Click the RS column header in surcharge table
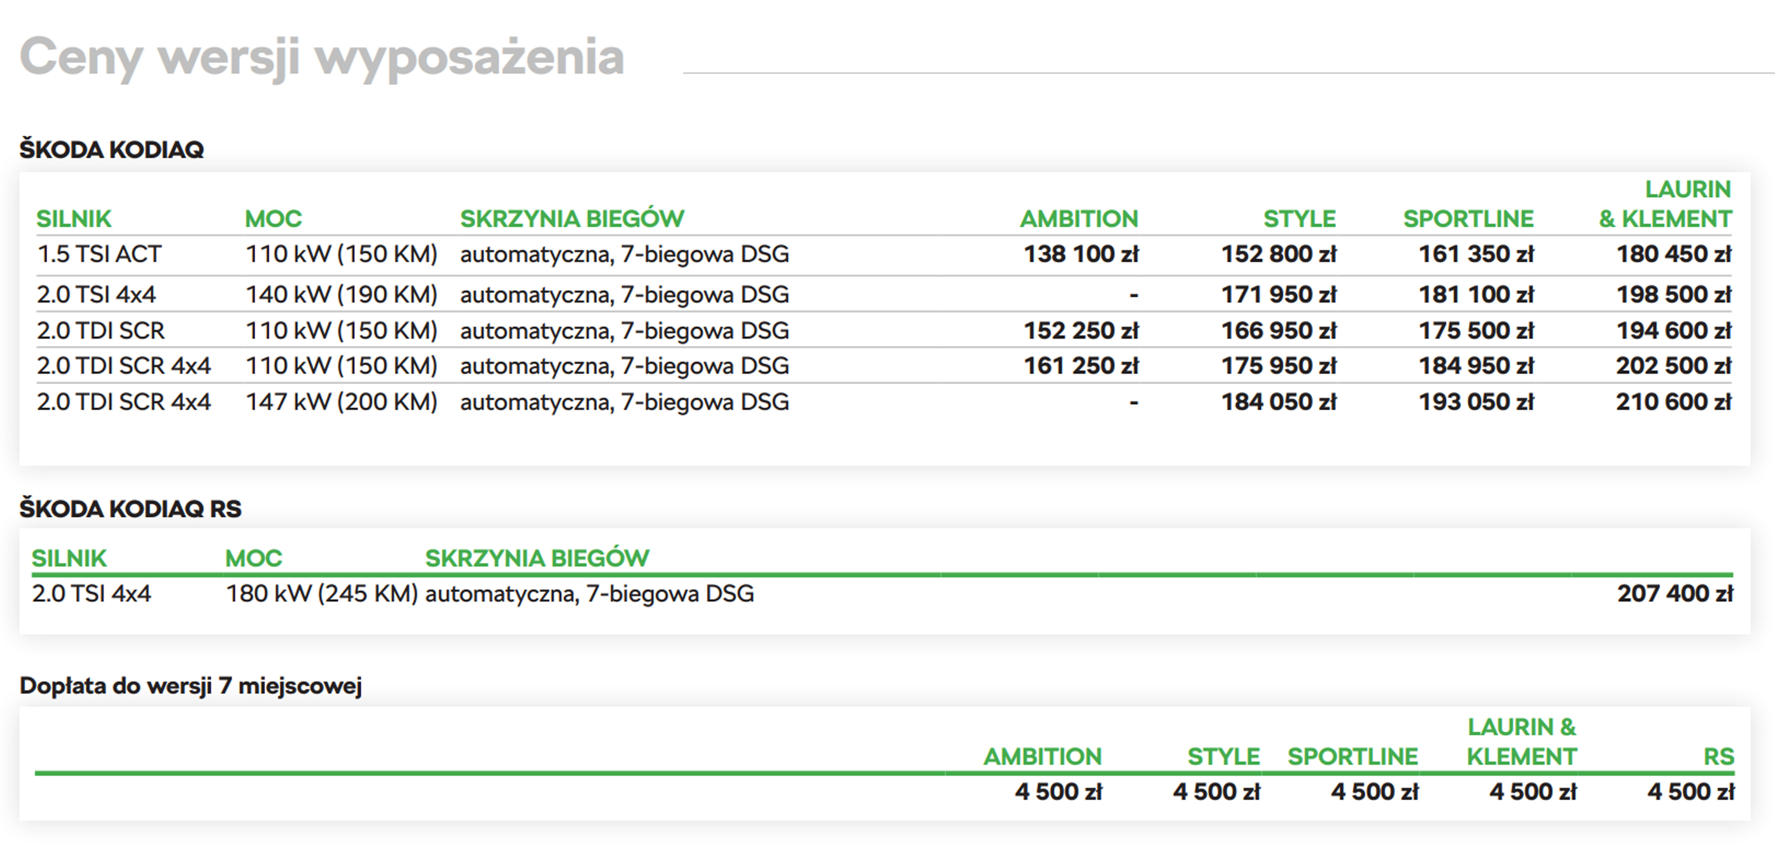The image size is (1775, 852). 1718,757
